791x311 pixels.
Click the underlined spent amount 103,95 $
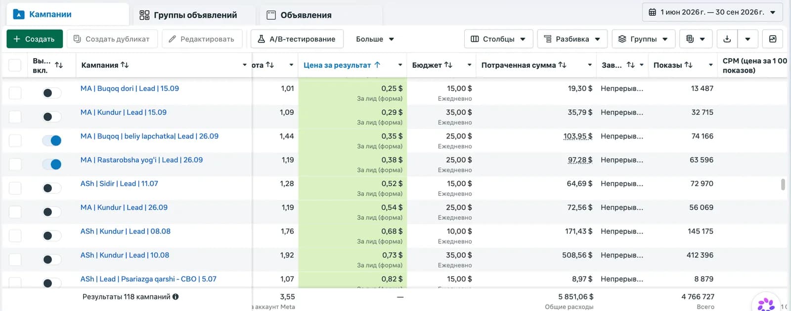pos(578,136)
